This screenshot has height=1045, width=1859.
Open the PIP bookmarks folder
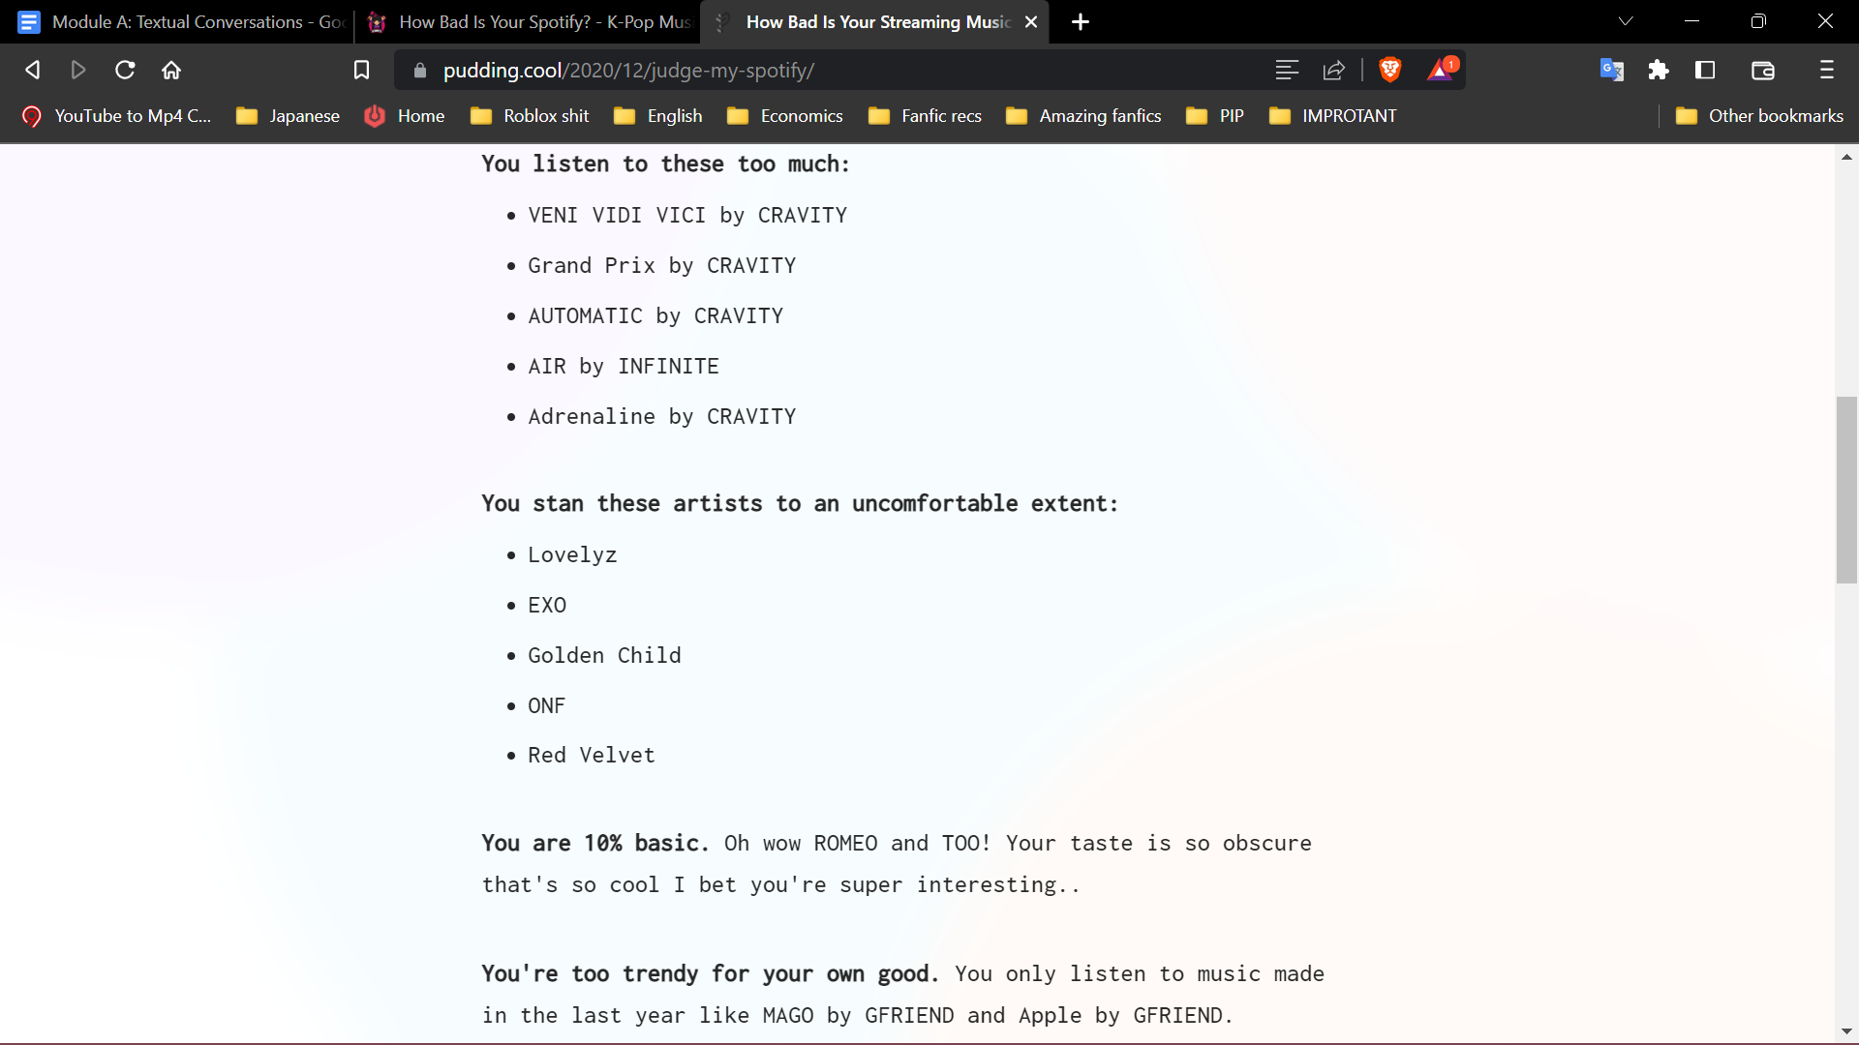coord(1216,116)
